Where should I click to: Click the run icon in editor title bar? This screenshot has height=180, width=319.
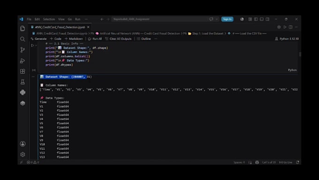pos(285,27)
